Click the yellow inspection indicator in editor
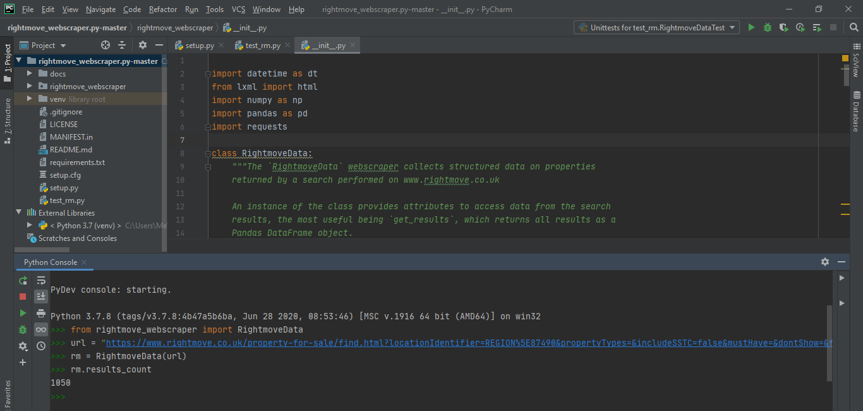The image size is (863, 411). click(845, 58)
